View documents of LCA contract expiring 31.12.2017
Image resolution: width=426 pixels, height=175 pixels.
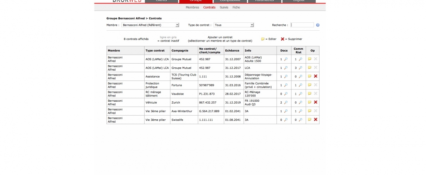tap(286, 68)
